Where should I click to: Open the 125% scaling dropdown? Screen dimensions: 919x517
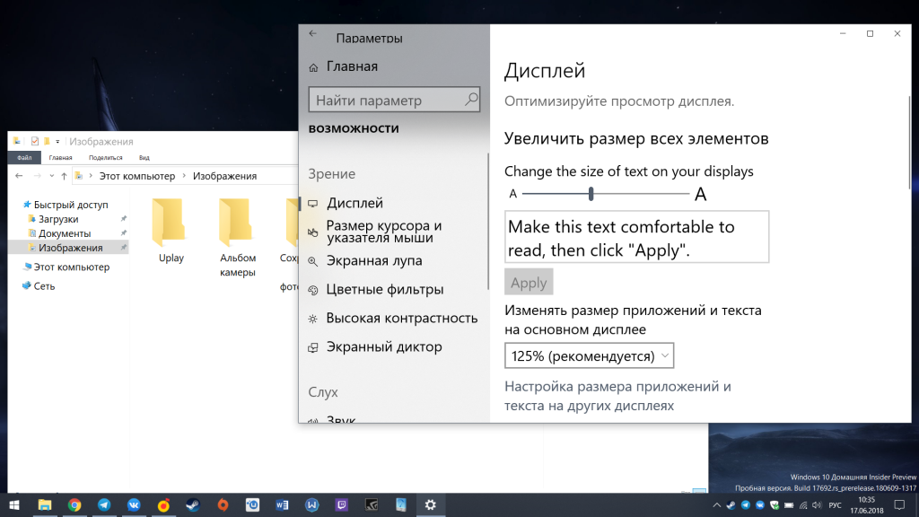coord(589,356)
